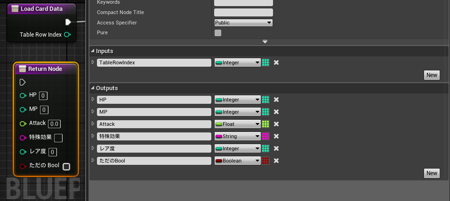Viewport: 450px width, 201px height.
Task: Expand the ただのBool output row details
Action: 93,160
